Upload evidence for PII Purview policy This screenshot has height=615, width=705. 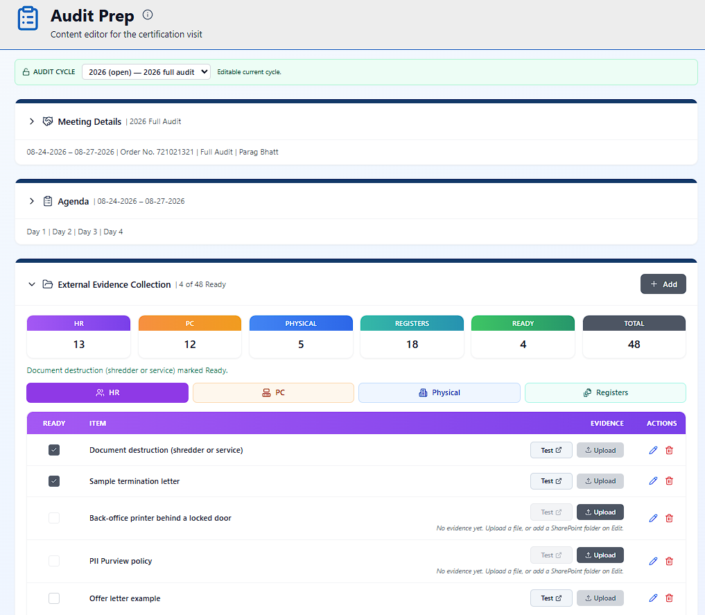(600, 555)
